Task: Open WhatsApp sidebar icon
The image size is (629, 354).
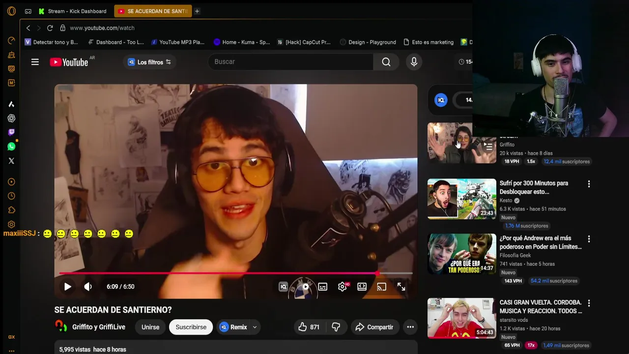Action: click(x=11, y=147)
